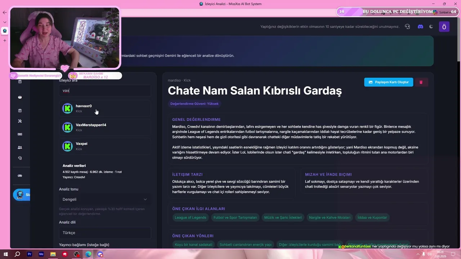This screenshot has width=461, height=259.
Task: Select viewer Vaxpei from results
Action: click(105, 146)
